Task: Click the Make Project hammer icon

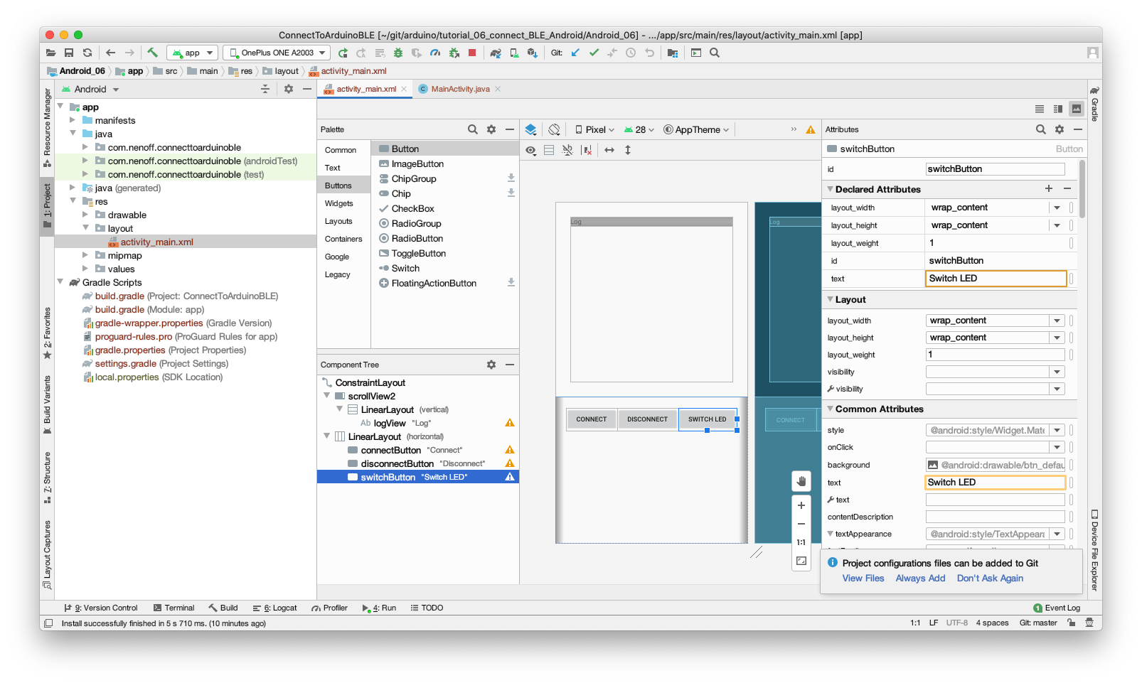Action: point(152,53)
